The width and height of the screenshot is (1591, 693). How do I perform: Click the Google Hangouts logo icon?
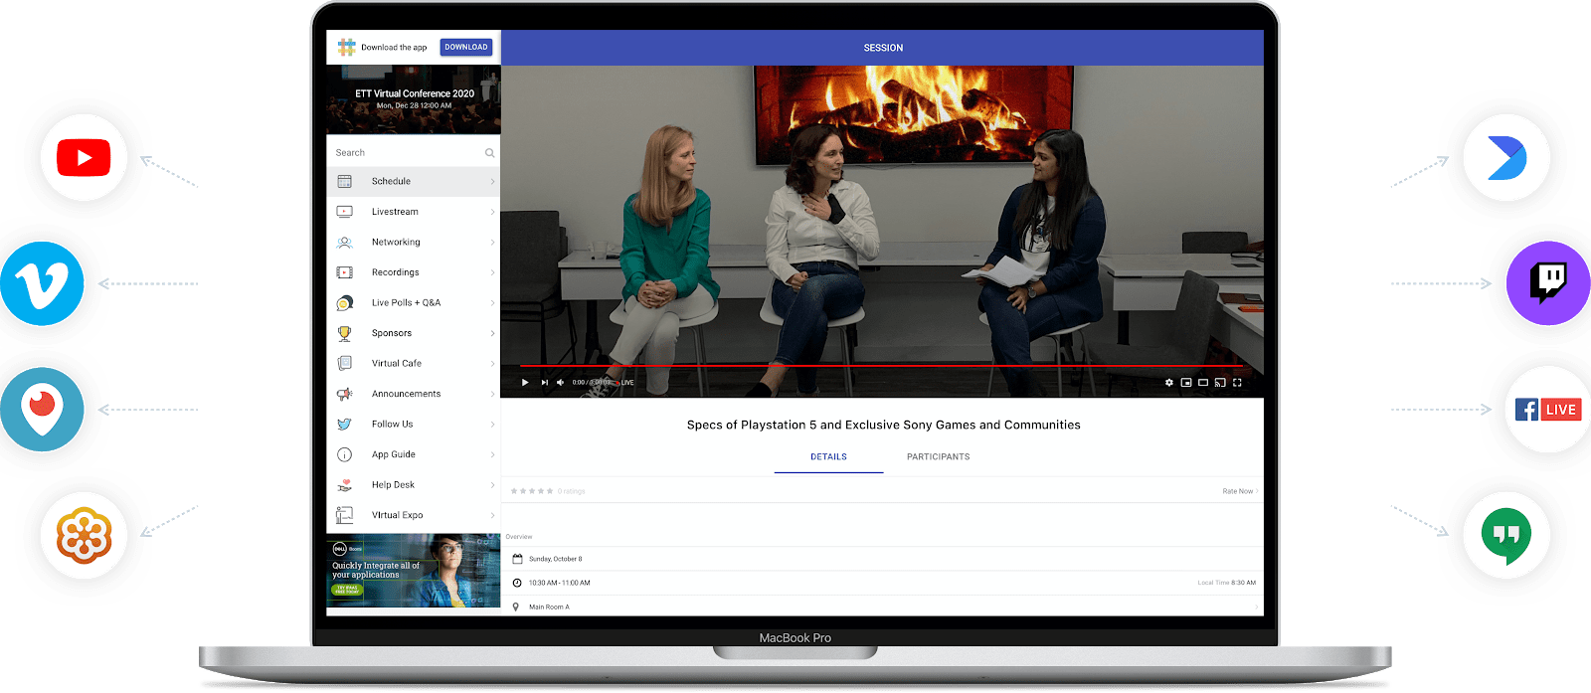point(1506,535)
